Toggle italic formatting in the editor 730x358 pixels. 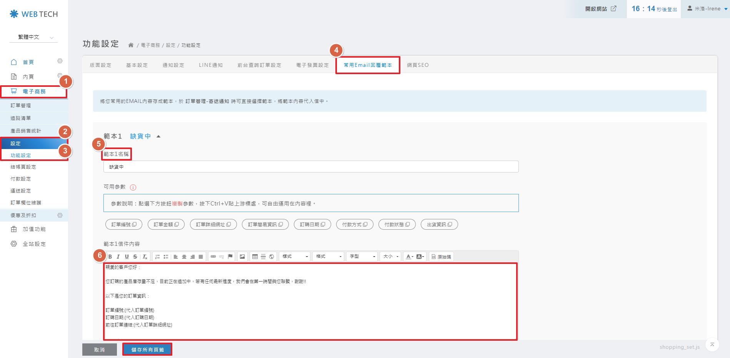tap(118, 257)
